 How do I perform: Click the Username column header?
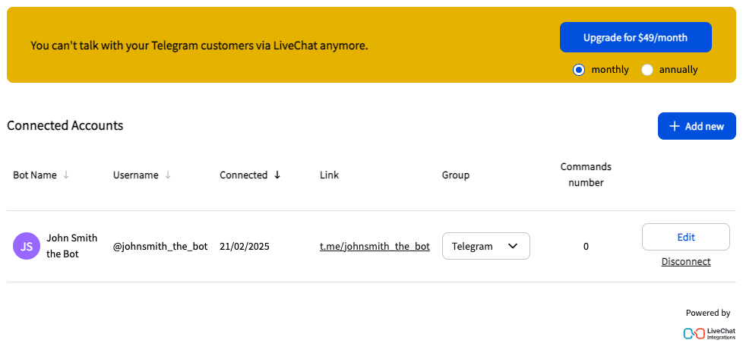click(x=135, y=175)
